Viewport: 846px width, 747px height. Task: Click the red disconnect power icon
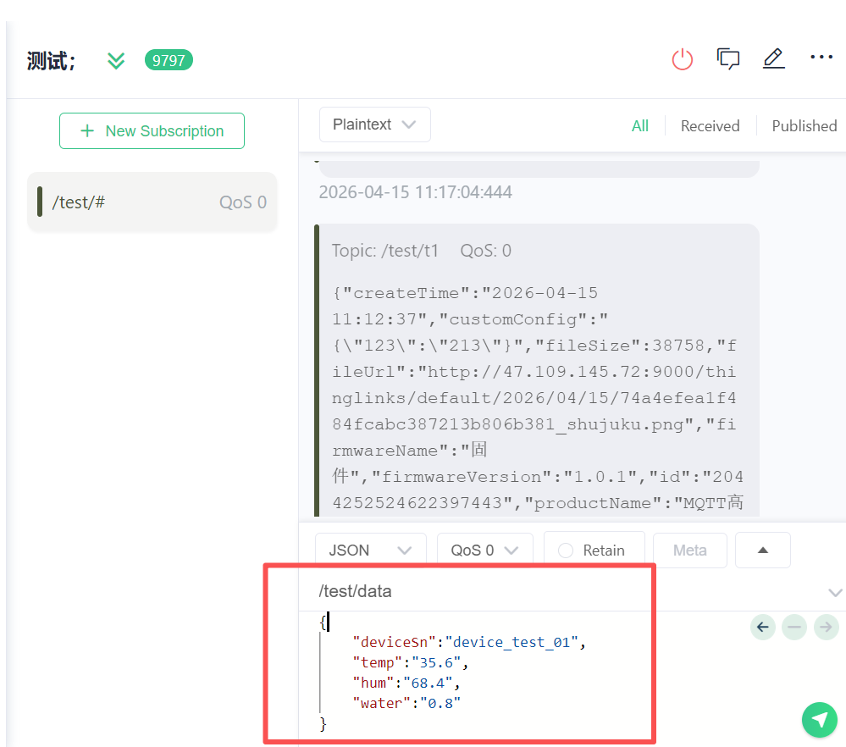click(x=682, y=59)
